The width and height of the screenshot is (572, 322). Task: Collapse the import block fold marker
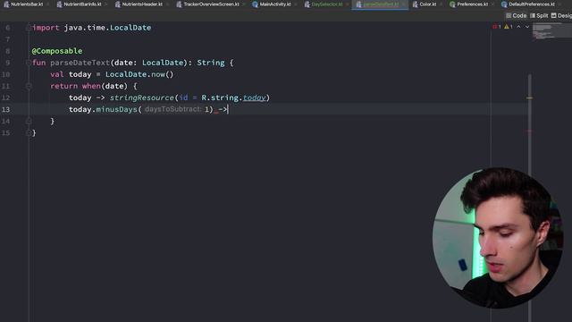pyautogui.click(x=29, y=28)
